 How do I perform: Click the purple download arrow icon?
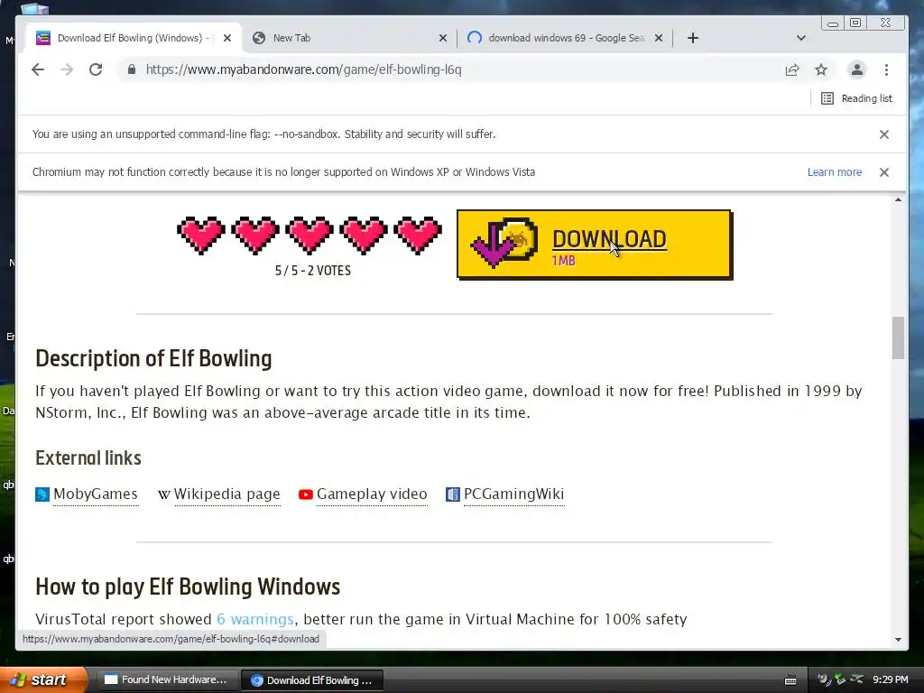(493, 247)
